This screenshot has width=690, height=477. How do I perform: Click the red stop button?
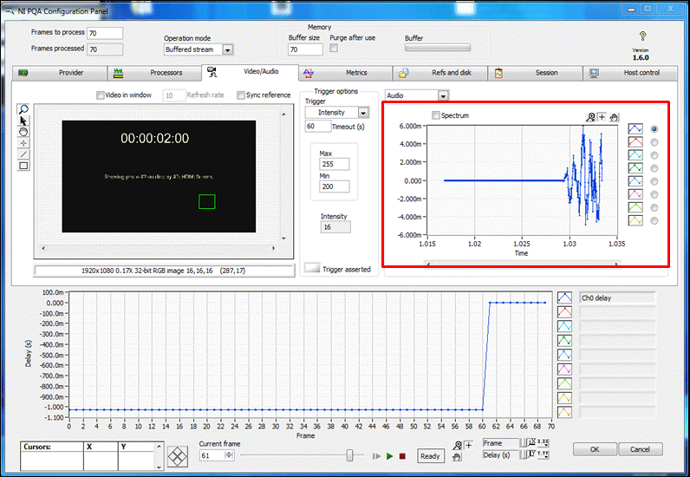[402, 456]
